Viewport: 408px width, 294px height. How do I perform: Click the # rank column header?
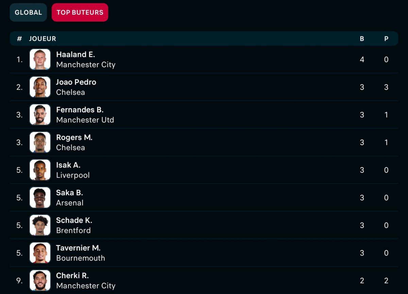[19, 39]
